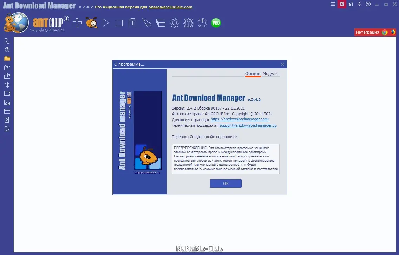Open the antdownloadmanager.com homepage link
This screenshot has width=399, height=255.
[x=240, y=119]
